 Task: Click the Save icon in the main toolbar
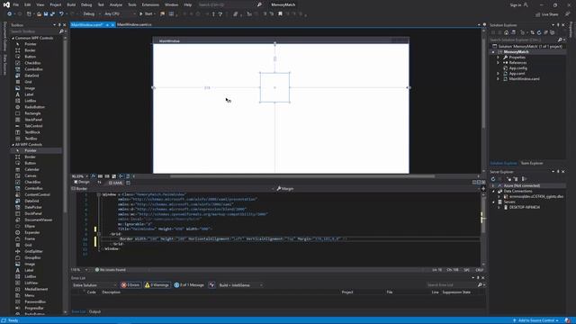click(x=46, y=14)
